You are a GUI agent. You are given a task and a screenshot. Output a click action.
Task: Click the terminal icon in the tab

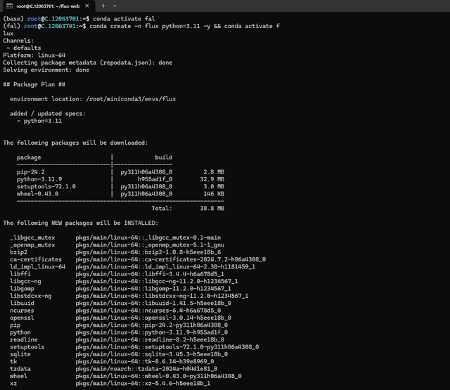click(9, 6)
